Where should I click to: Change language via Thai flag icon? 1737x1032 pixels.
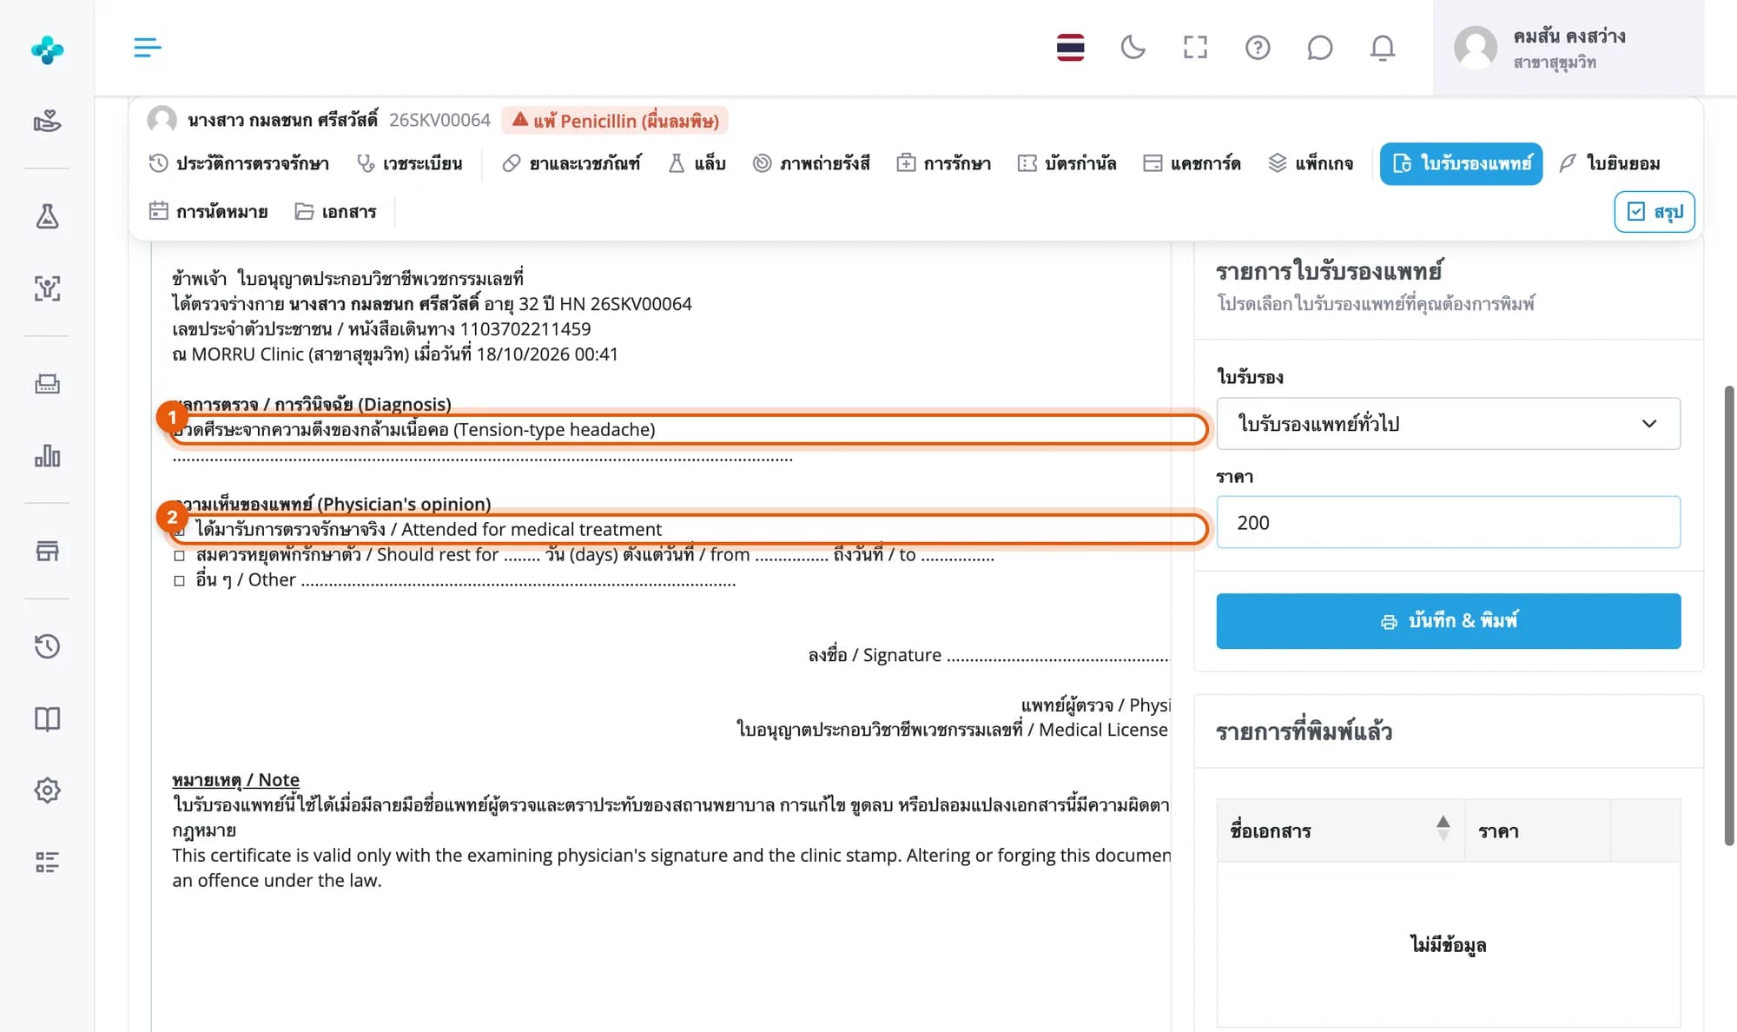(x=1070, y=47)
